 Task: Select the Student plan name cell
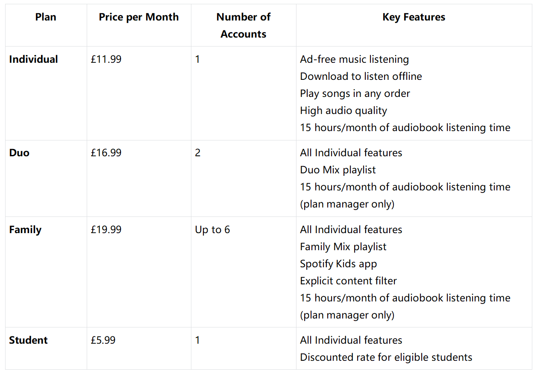coord(29,340)
